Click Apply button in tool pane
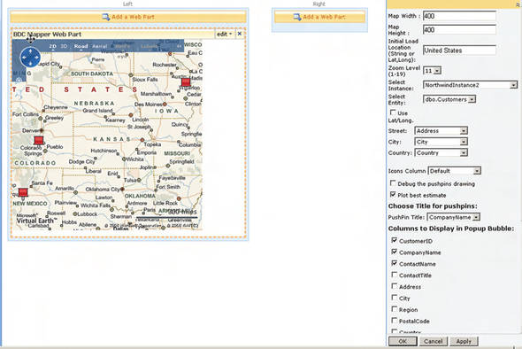The height and width of the screenshot is (349, 522). [x=464, y=341]
